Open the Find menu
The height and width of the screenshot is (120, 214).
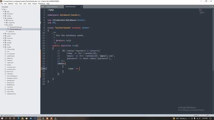16,4
